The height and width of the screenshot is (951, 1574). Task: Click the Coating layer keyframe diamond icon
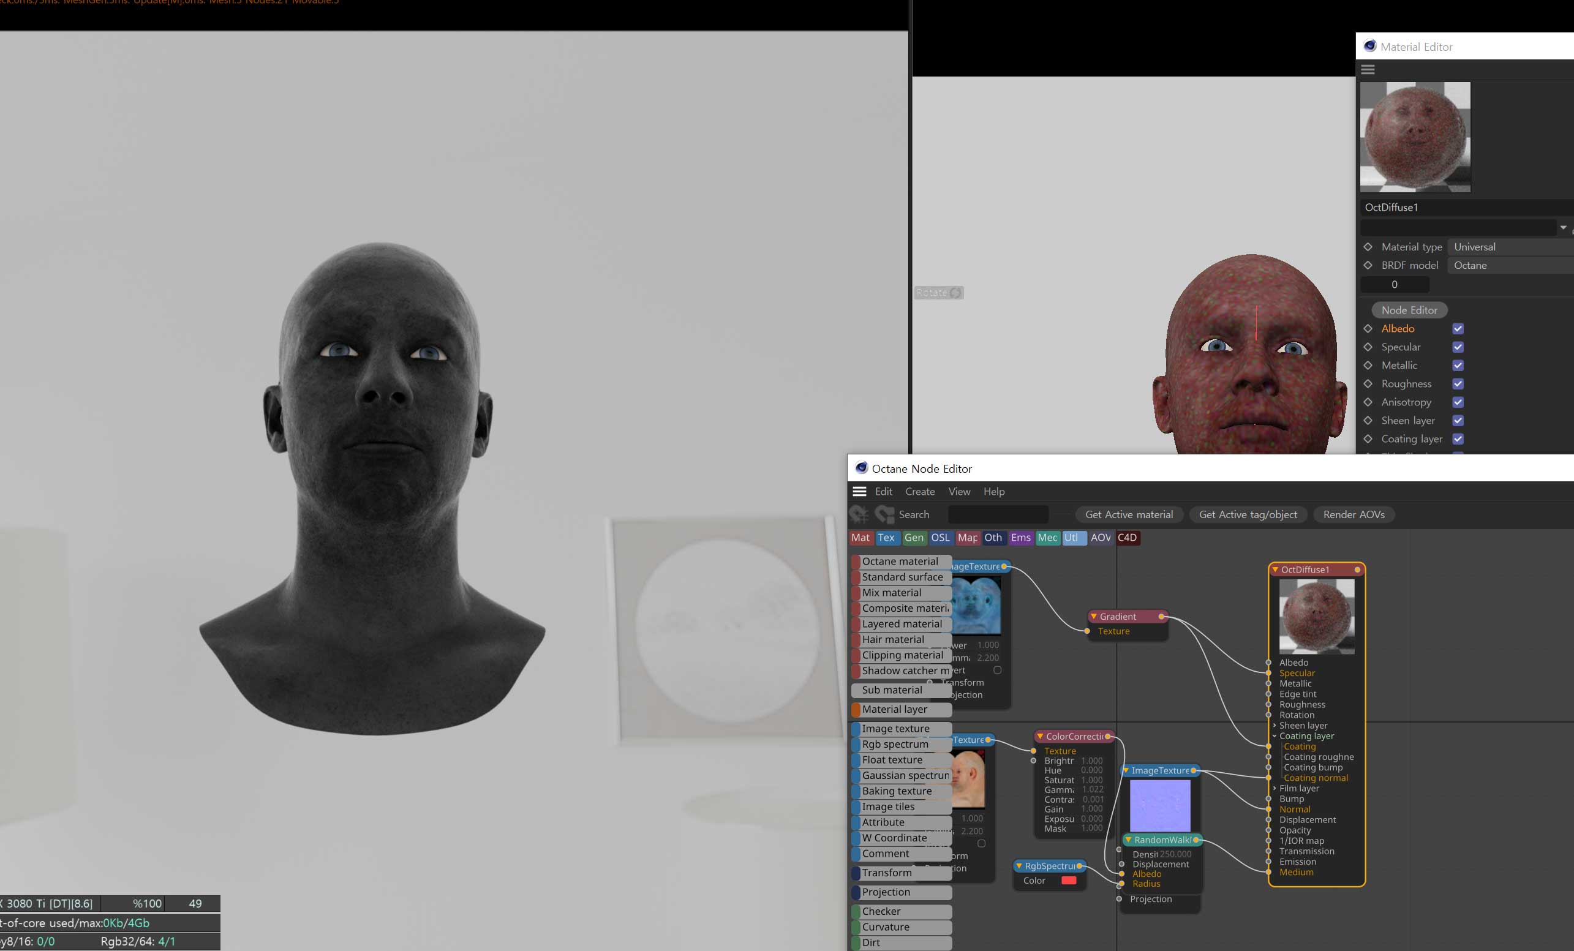point(1368,439)
